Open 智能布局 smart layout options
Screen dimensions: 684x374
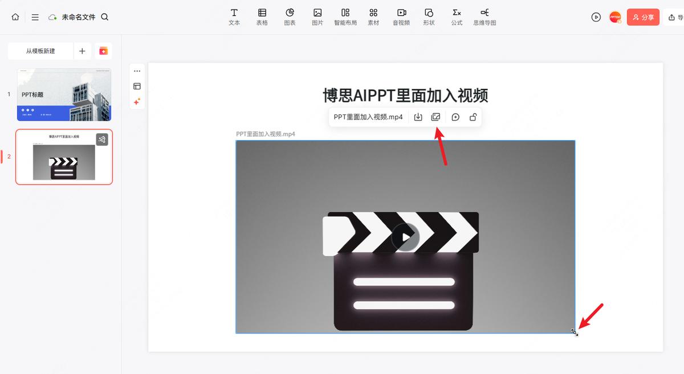tap(345, 15)
